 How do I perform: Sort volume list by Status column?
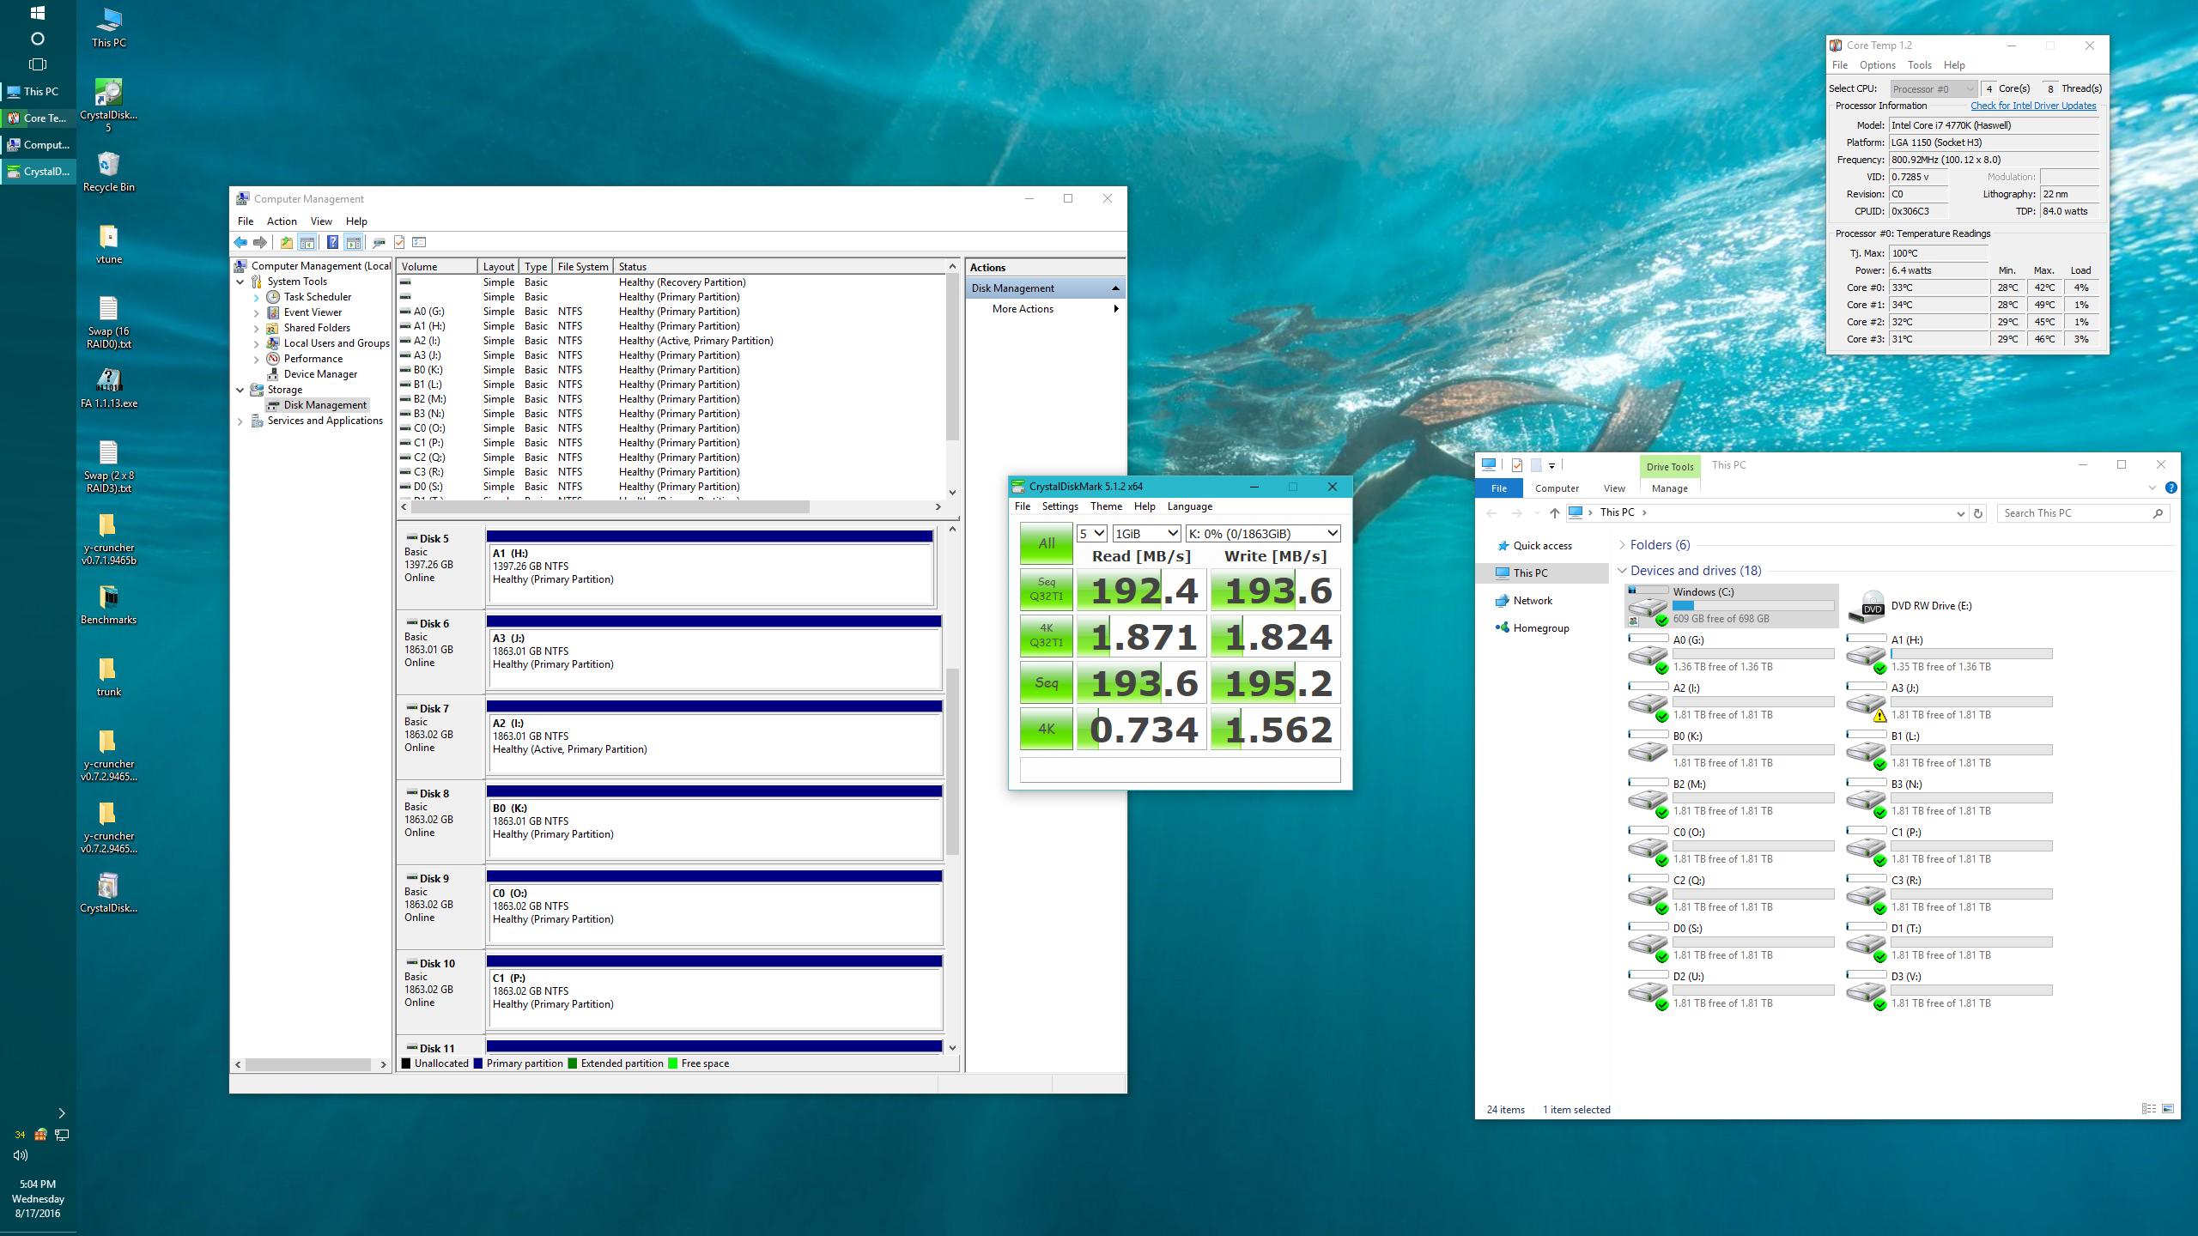[780, 267]
